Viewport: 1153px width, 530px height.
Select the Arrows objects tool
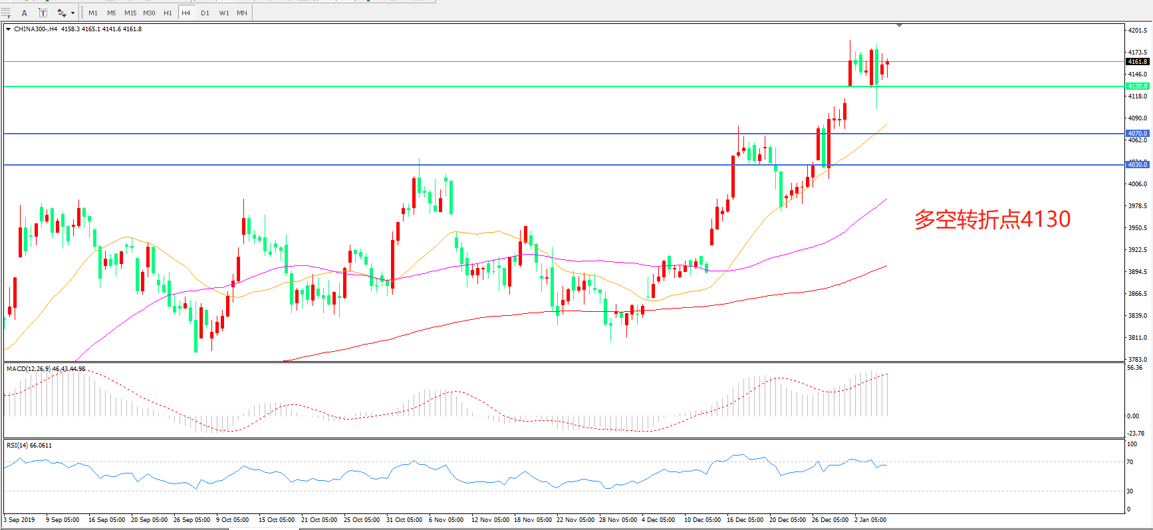[61, 13]
